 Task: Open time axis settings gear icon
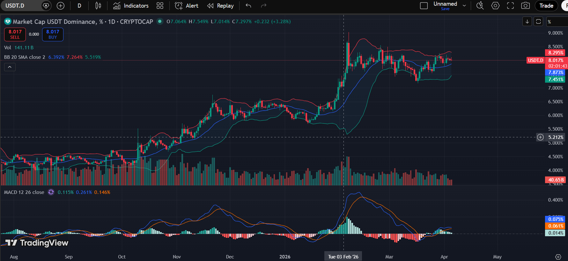[x=558, y=257]
